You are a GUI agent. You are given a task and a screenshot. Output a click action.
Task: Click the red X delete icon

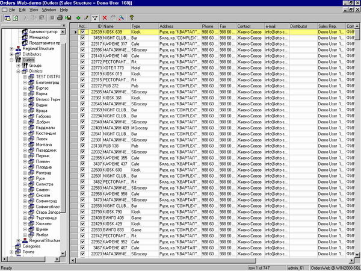click(105, 17)
